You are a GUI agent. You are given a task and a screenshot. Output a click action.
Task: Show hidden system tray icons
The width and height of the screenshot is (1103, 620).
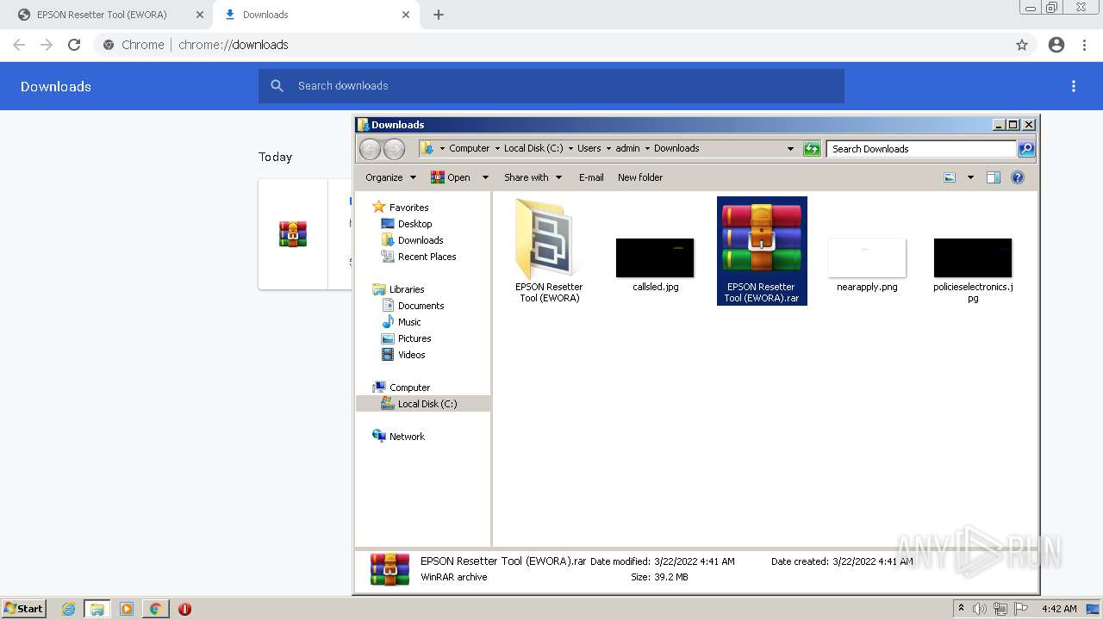pos(961,609)
